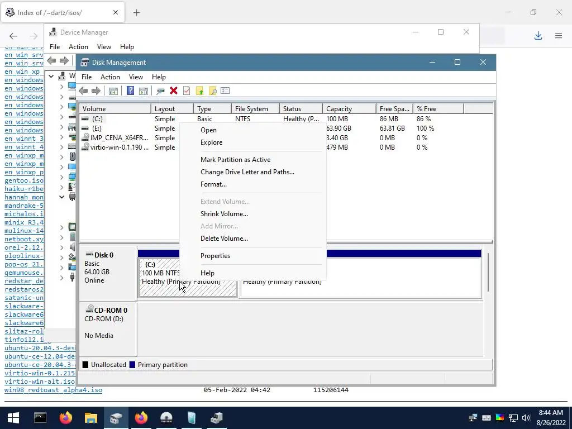Click Forward arrow in Device Manager toolbar
Image resolution: width=572 pixels, height=429 pixels.
pyautogui.click(x=64, y=60)
